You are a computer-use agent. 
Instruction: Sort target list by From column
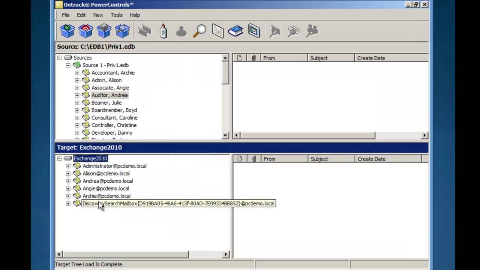284,159
